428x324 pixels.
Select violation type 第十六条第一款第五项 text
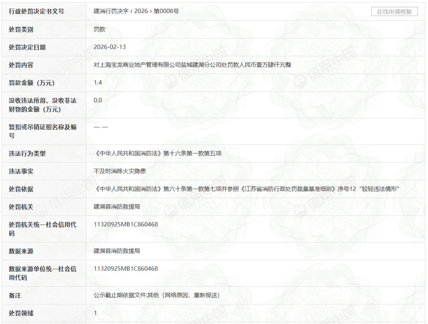click(157, 153)
